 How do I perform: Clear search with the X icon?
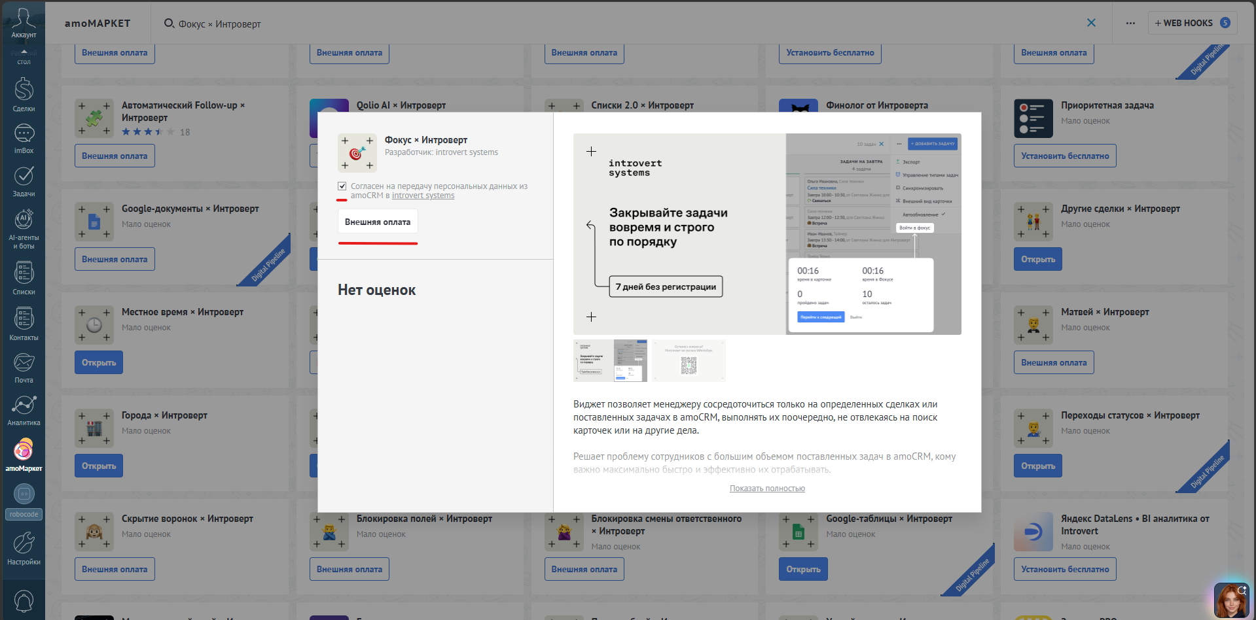point(1091,23)
